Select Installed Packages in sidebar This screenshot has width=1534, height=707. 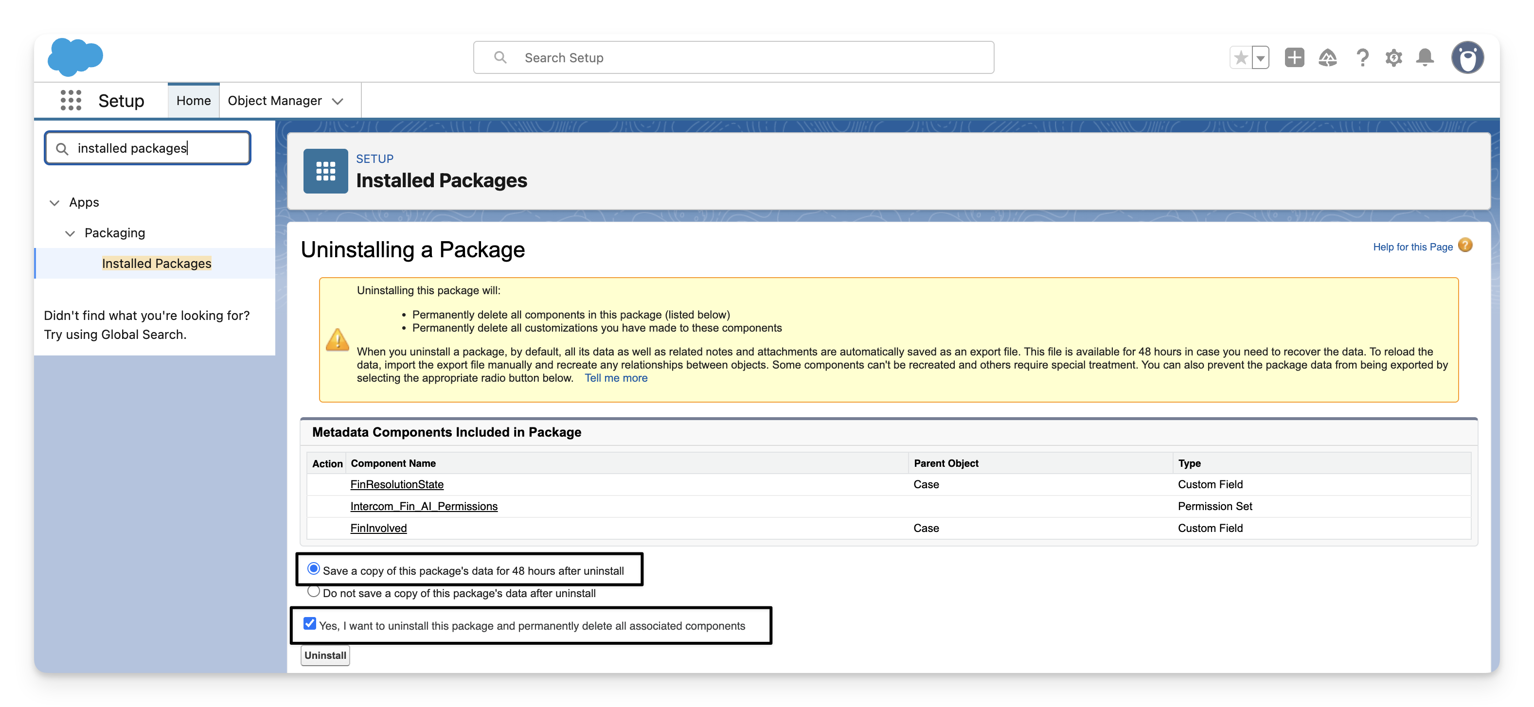click(x=157, y=264)
